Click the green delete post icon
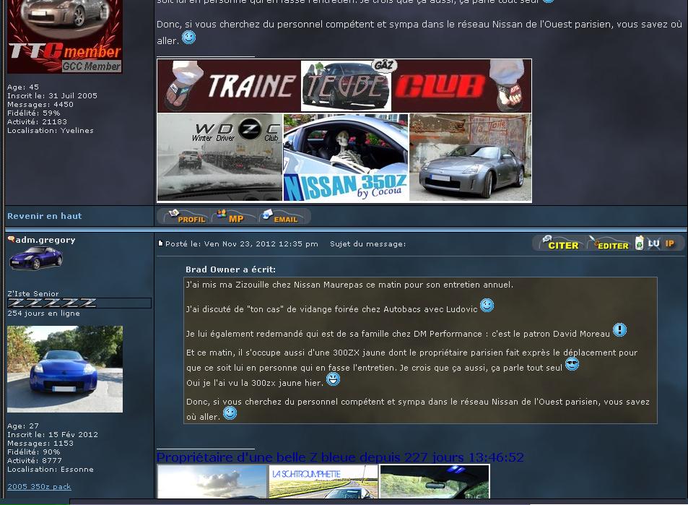688x505 pixels. [639, 243]
